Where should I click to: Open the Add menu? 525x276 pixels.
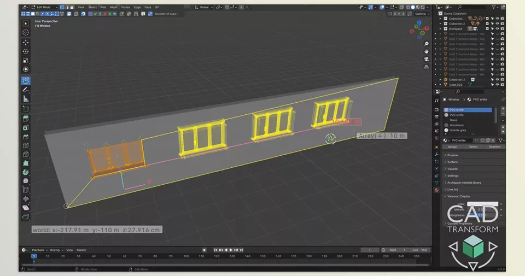click(103, 7)
